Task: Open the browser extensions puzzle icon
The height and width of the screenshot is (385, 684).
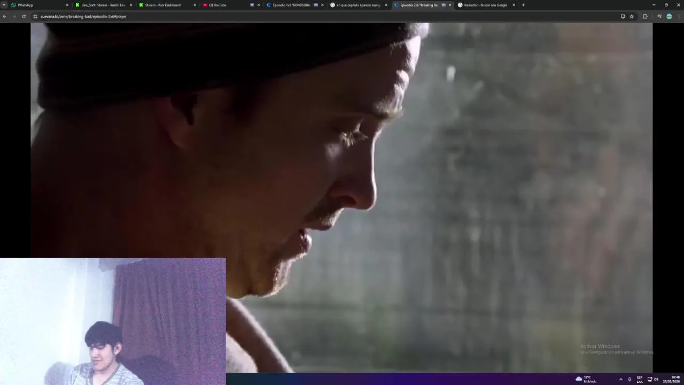Action: (x=645, y=17)
